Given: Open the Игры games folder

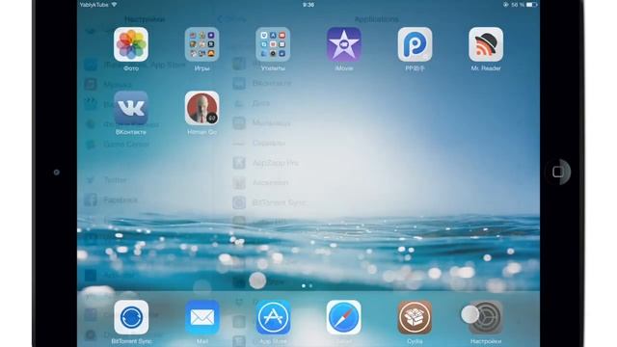Looking at the screenshot, I should click(x=201, y=44).
